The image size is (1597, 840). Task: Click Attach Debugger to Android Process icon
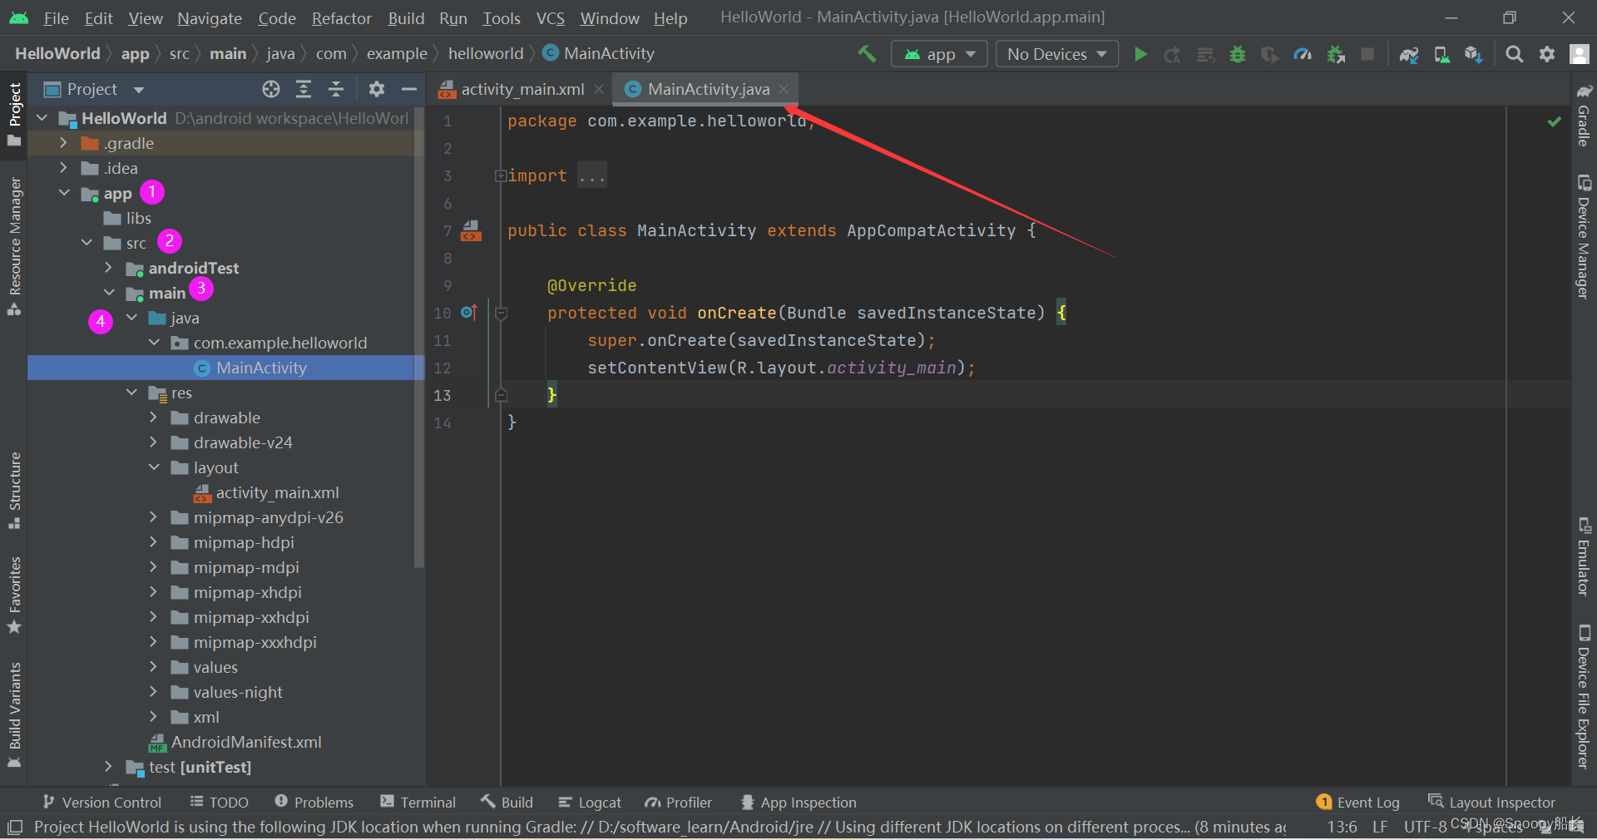tap(1336, 54)
